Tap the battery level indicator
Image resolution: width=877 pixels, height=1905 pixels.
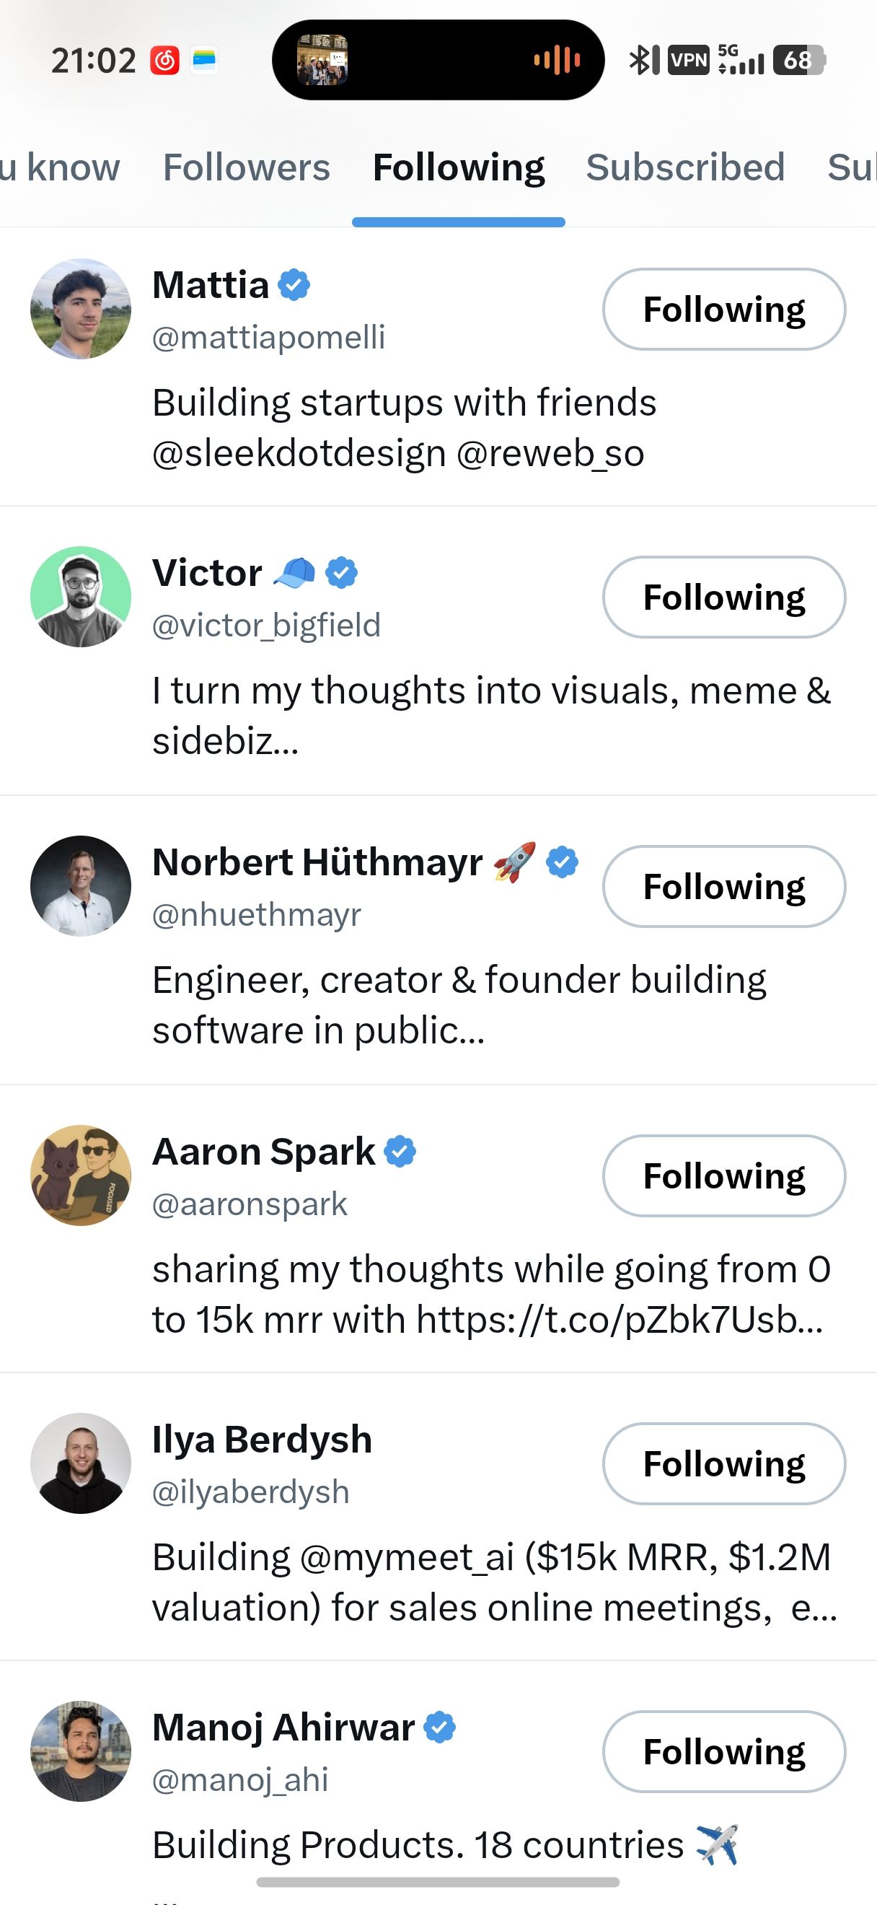pos(798,60)
